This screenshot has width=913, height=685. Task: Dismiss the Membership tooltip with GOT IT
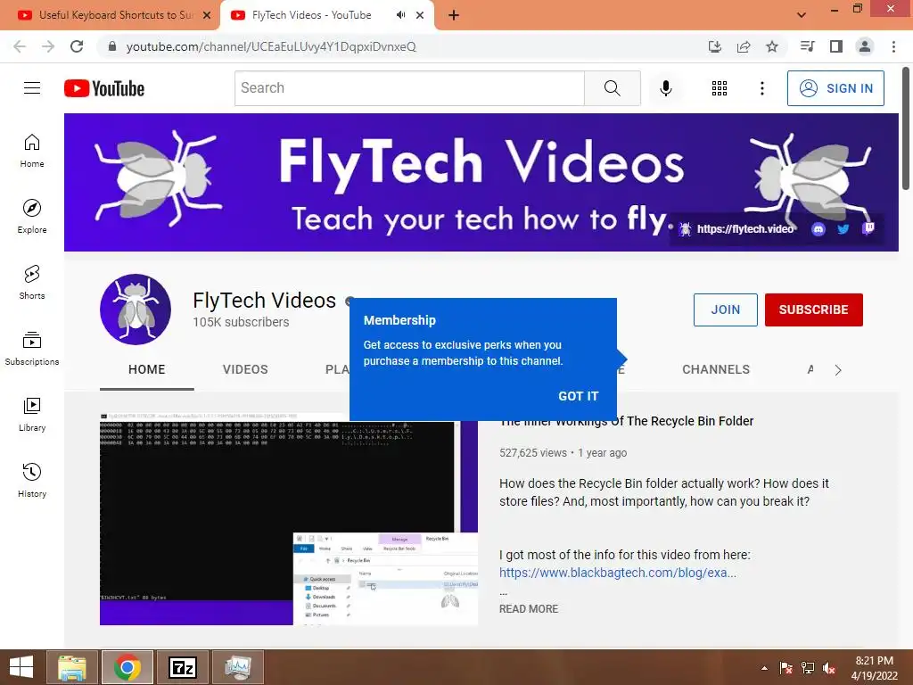click(578, 396)
